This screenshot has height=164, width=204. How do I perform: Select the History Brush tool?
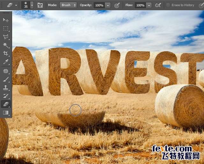point(6,96)
